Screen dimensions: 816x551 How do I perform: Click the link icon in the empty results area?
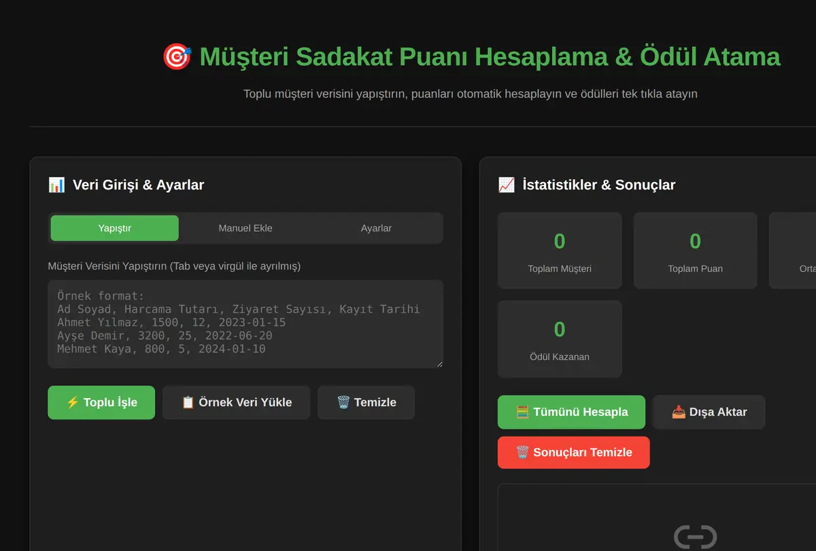tap(695, 537)
